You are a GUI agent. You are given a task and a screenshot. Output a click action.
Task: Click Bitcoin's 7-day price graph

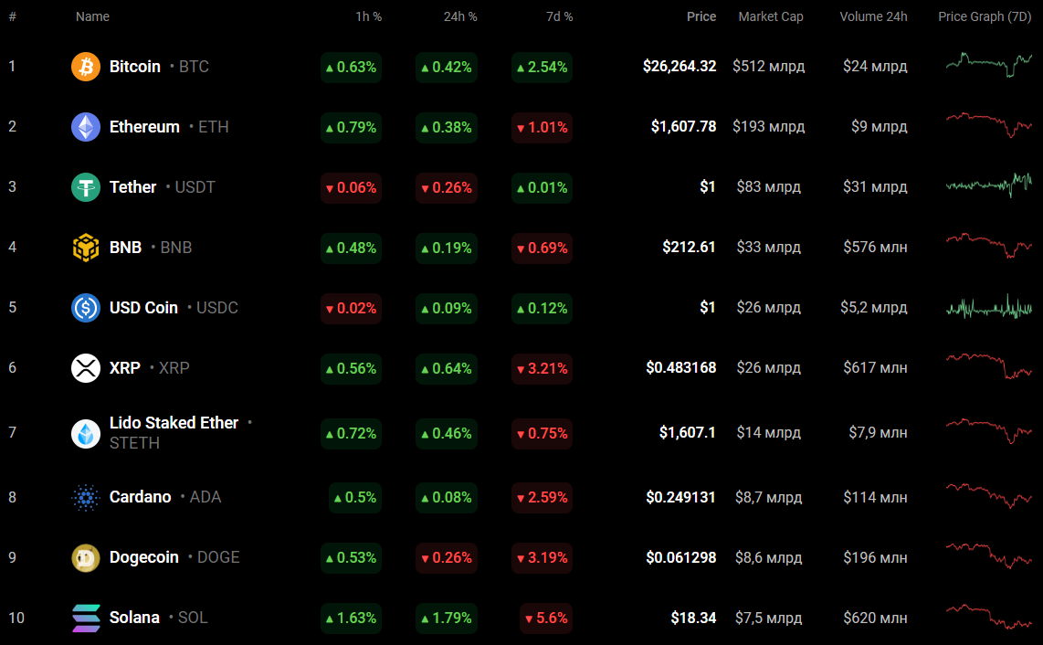click(988, 65)
